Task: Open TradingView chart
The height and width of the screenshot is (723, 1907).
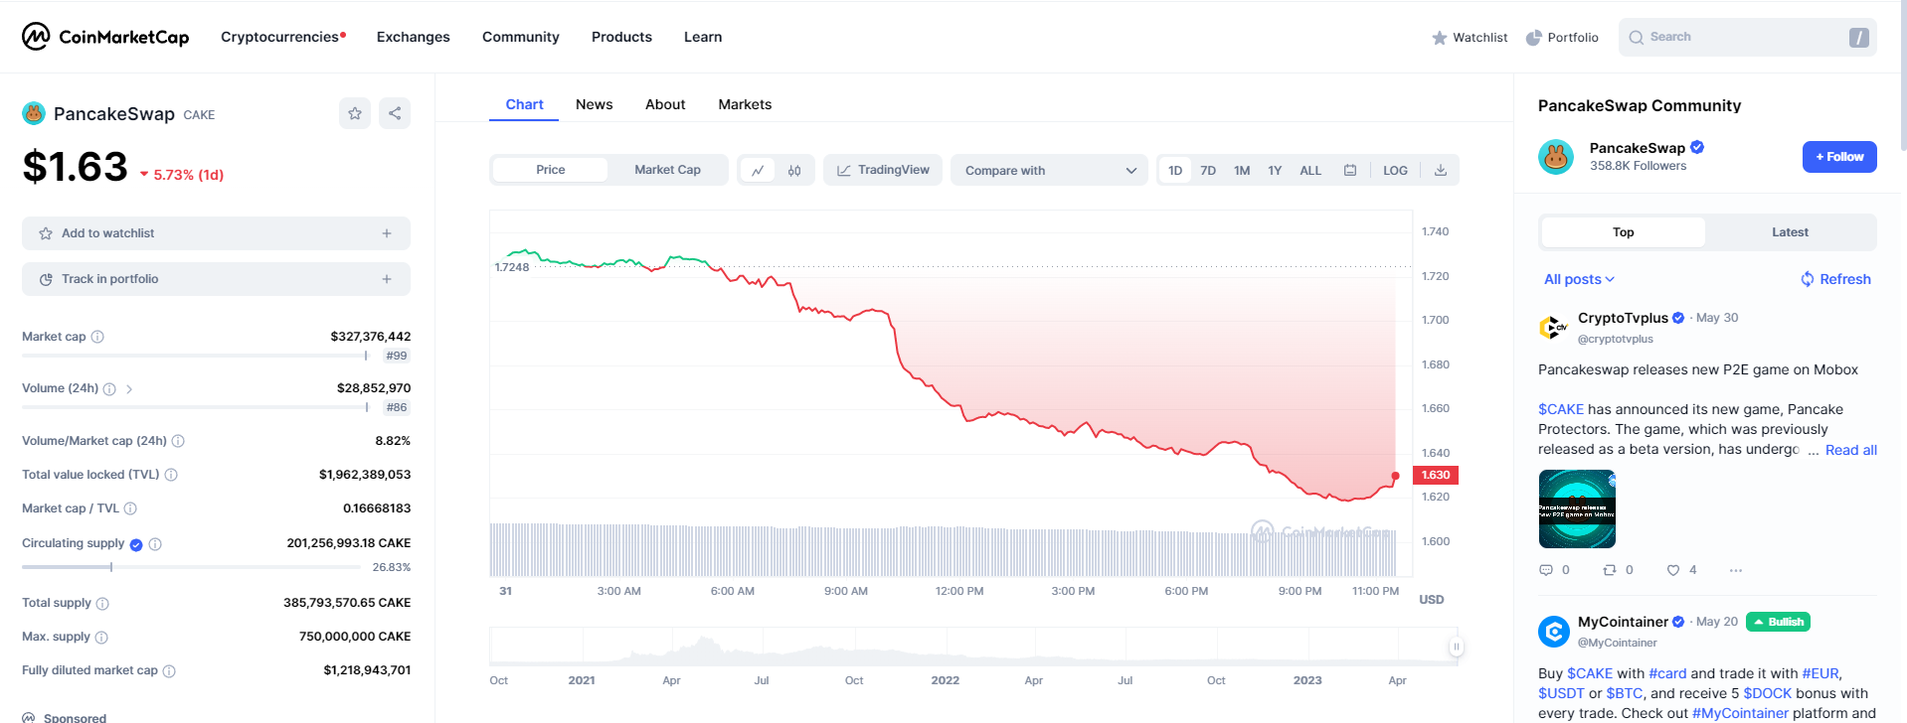Action: click(883, 170)
